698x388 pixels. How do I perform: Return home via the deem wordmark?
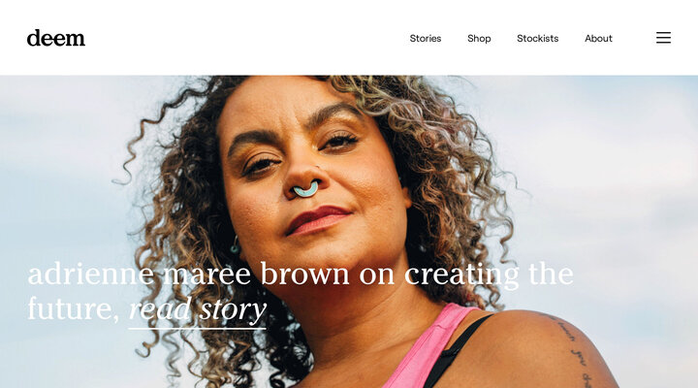coord(55,38)
